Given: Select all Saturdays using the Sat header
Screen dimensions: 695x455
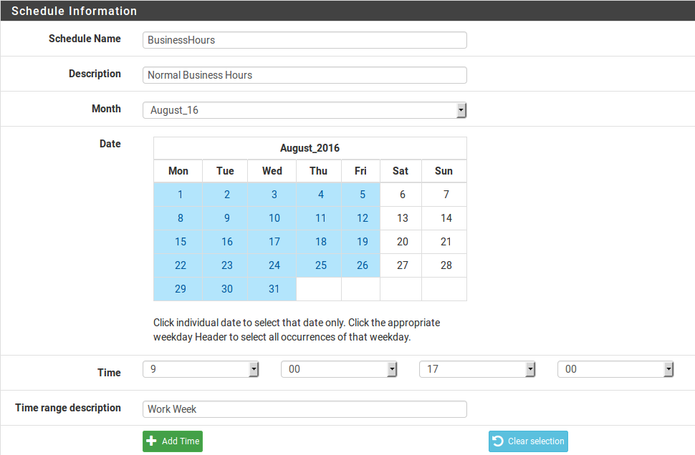Looking at the screenshot, I should click(x=401, y=171).
